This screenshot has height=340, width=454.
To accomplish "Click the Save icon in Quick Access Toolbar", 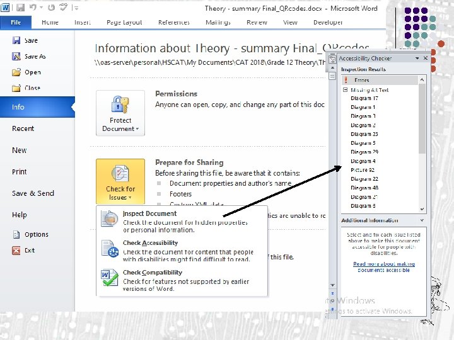I will pyautogui.click(x=20, y=8).
